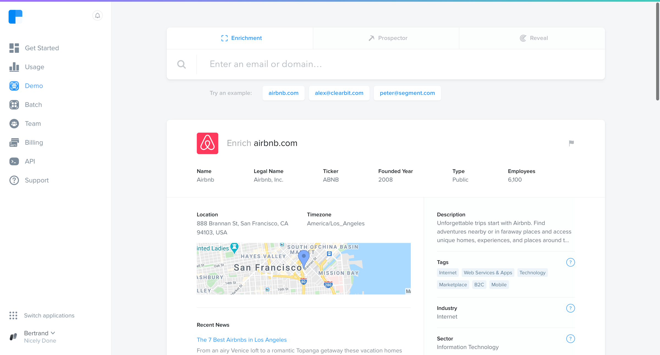This screenshot has width=660, height=355.
Task: Expand the Bertrand account dropdown chevron
Action: 53,333
